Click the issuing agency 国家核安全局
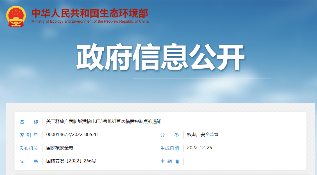The height and width of the screenshot is (175, 317). click(60, 148)
